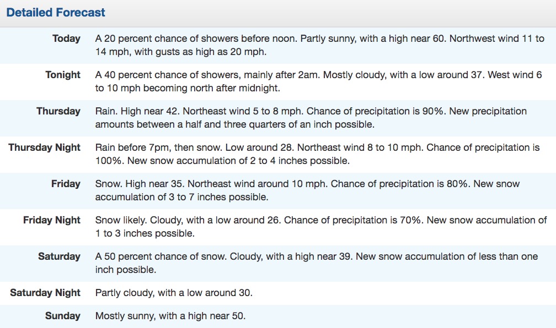Click 'Partly cloudy, with a low around 30' text
This screenshot has width=556, height=328.
(174, 293)
